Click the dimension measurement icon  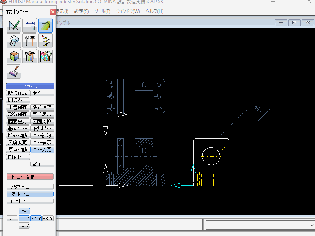point(30,26)
